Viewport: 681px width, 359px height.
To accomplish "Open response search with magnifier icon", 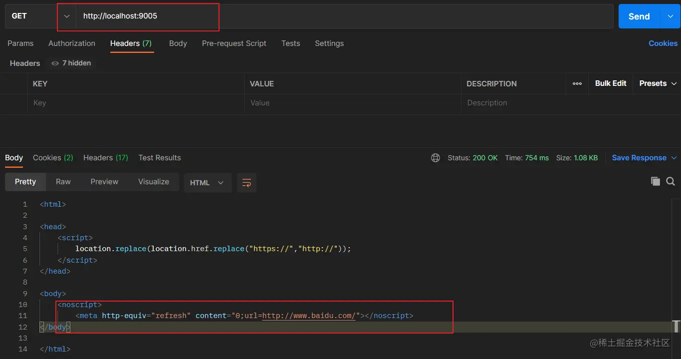I will point(671,181).
